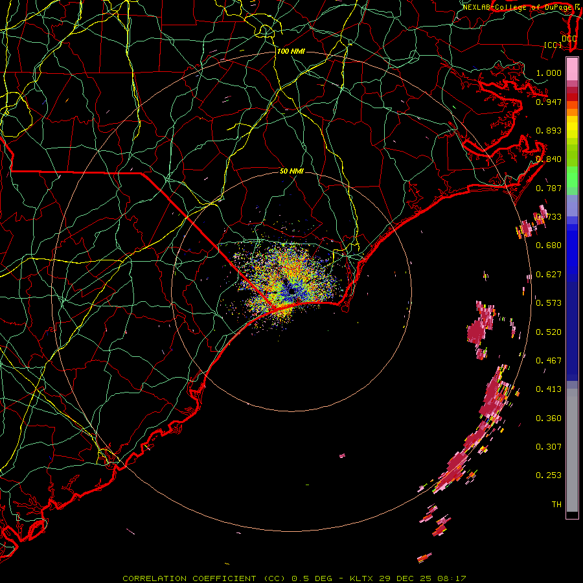This screenshot has width=583, height=583.
Task: Click the 0.840 legend value
Action: coord(549,159)
